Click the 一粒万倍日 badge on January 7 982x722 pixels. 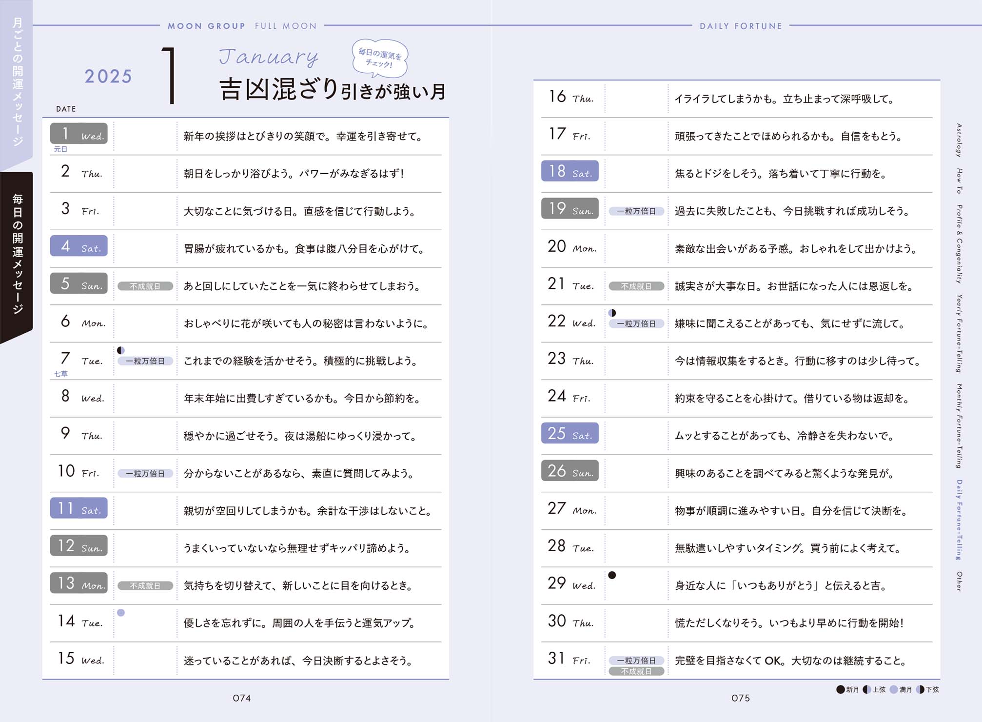tap(145, 361)
